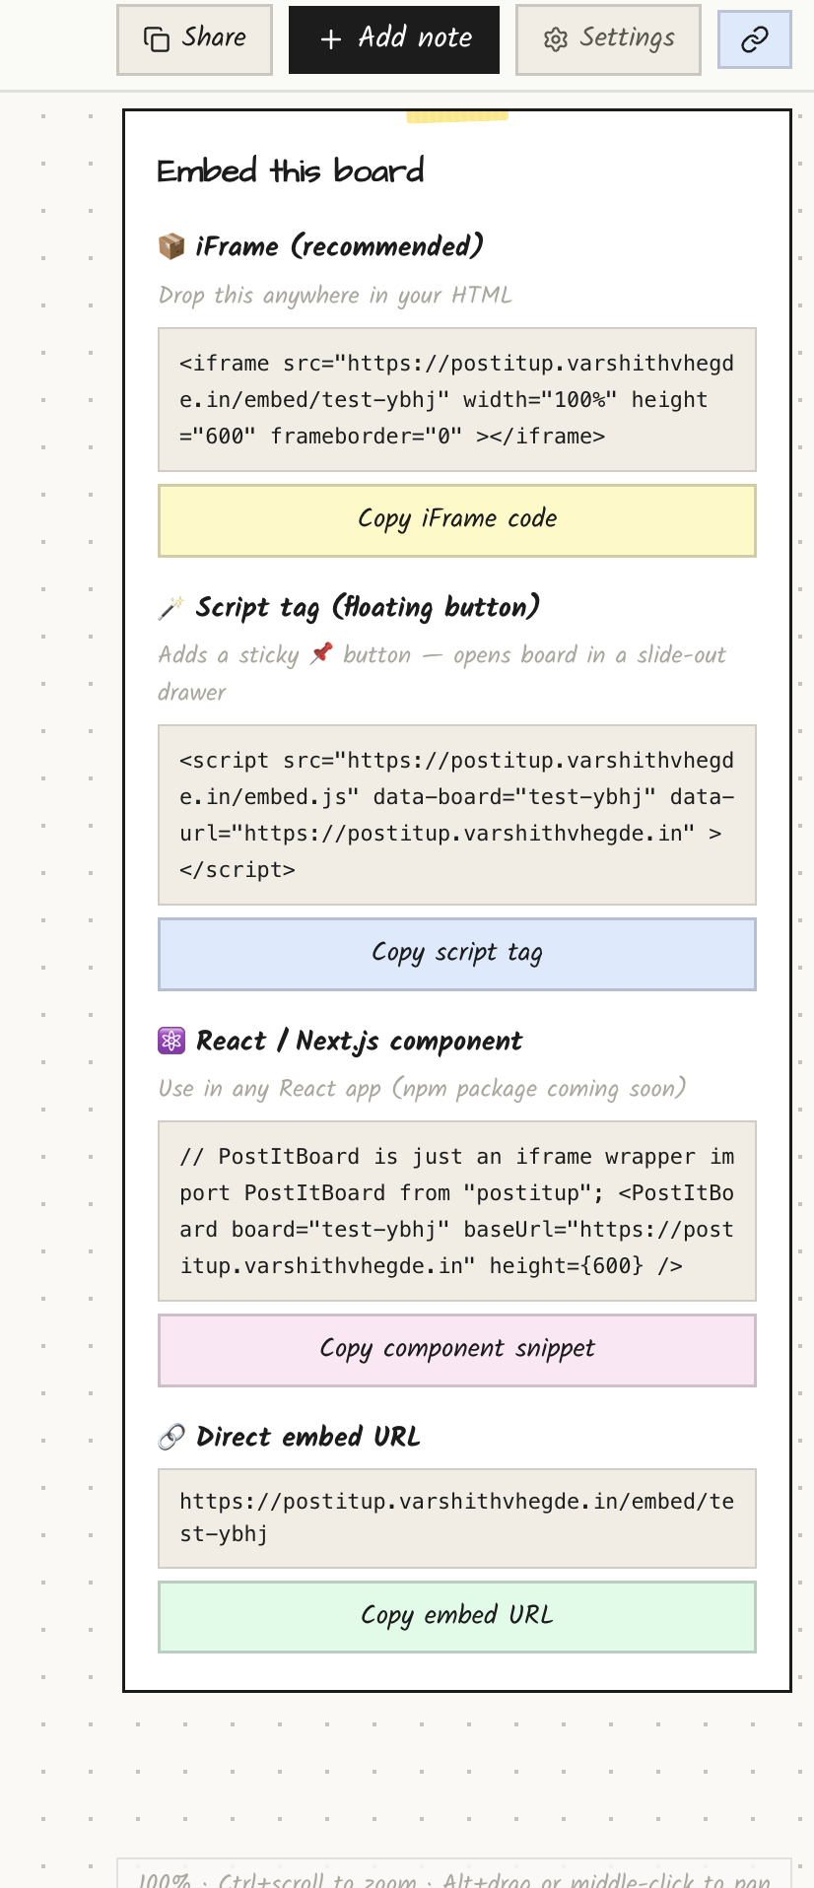Click the chain icon beside Direct embed URL
Image resolution: width=814 pixels, height=1888 pixels.
pyautogui.click(x=171, y=1438)
